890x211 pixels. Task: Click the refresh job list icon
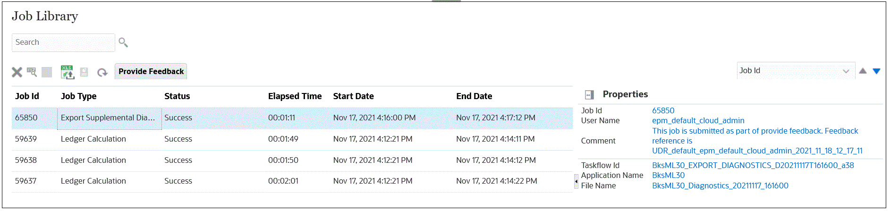point(102,72)
